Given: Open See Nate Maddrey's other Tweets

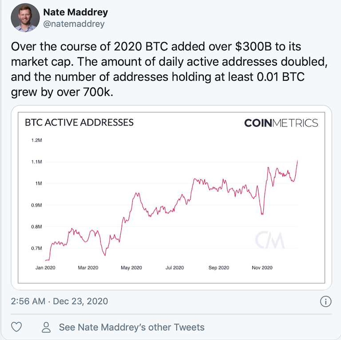Looking at the screenshot, I should pos(131,327).
